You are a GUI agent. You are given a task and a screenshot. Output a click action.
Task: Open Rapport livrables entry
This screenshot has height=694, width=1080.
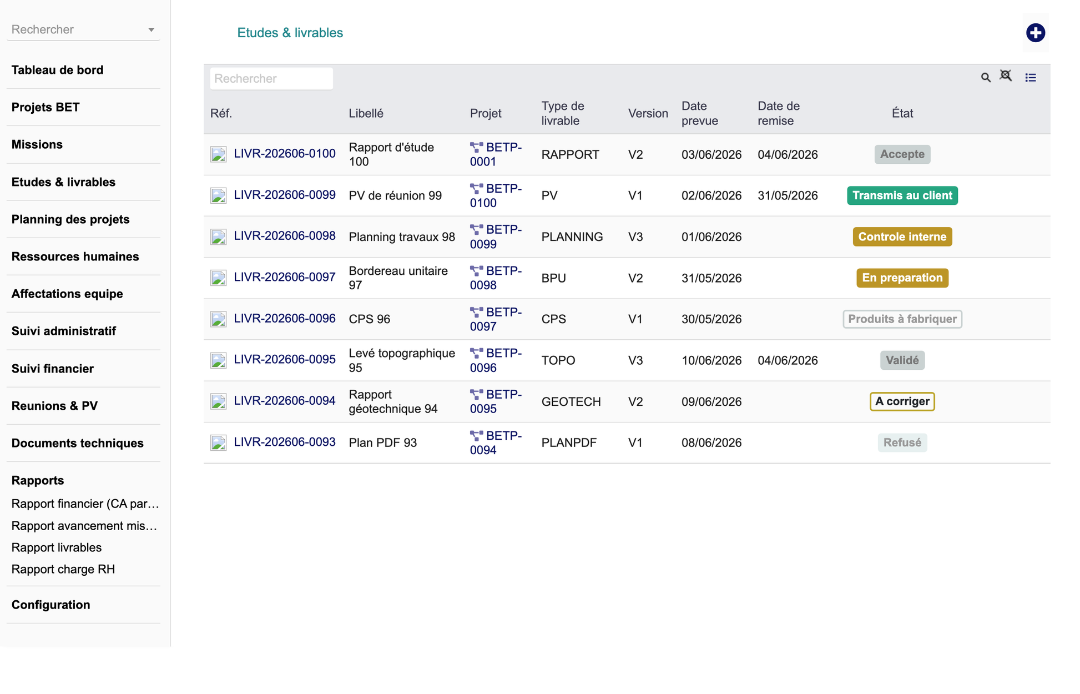click(x=57, y=547)
